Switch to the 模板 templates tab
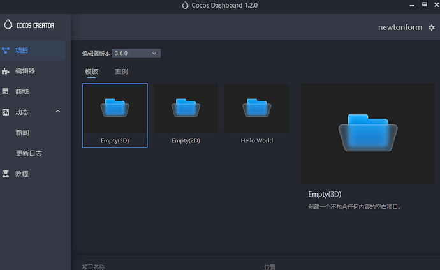 91,71
